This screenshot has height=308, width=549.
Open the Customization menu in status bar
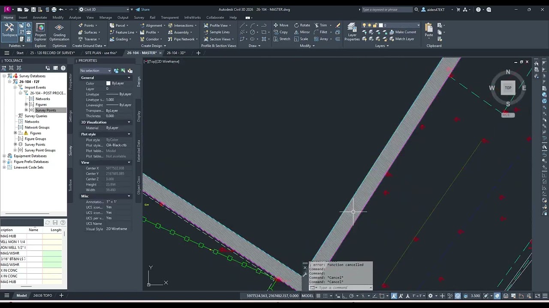[x=545, y=296]
